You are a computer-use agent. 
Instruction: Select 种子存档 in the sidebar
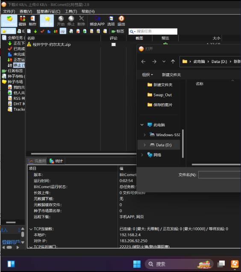14,76
